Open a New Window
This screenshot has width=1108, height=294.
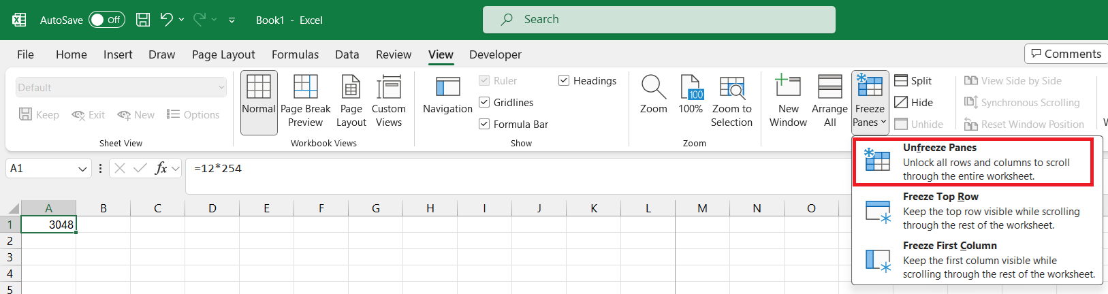coord(788,87)
